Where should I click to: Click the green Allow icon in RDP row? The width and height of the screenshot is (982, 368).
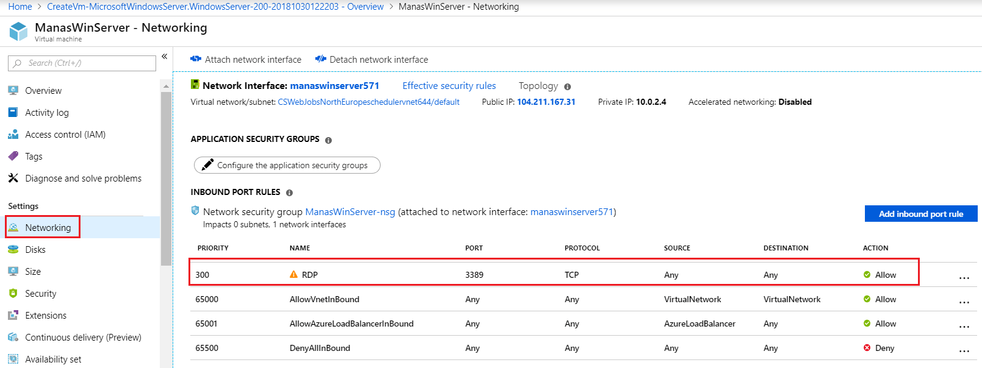(867, 275)
